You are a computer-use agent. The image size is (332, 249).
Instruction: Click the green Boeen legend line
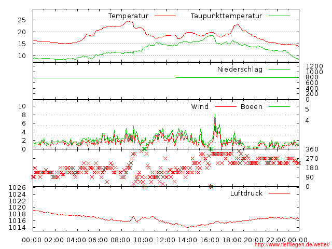(279, 106)
